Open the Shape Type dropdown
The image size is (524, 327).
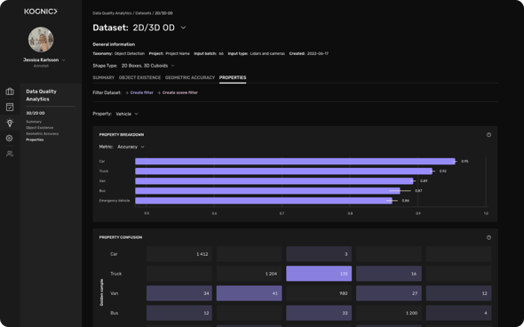point(173,66)
